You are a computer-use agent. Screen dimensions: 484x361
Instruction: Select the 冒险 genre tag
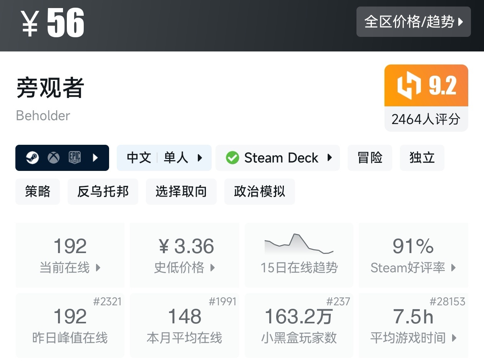tap(370, 158)
